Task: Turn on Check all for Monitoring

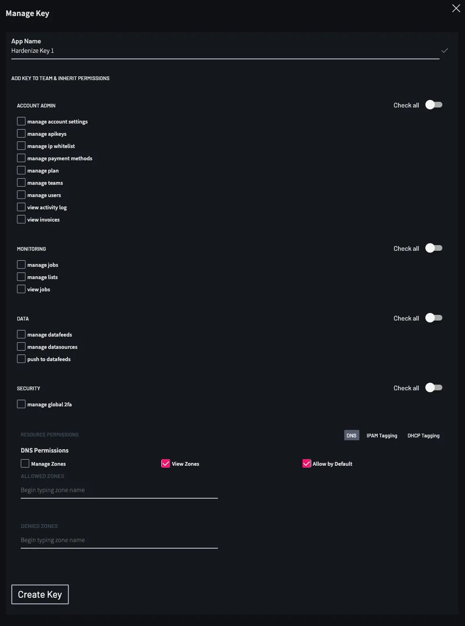Action: click(x=433, y=248)
